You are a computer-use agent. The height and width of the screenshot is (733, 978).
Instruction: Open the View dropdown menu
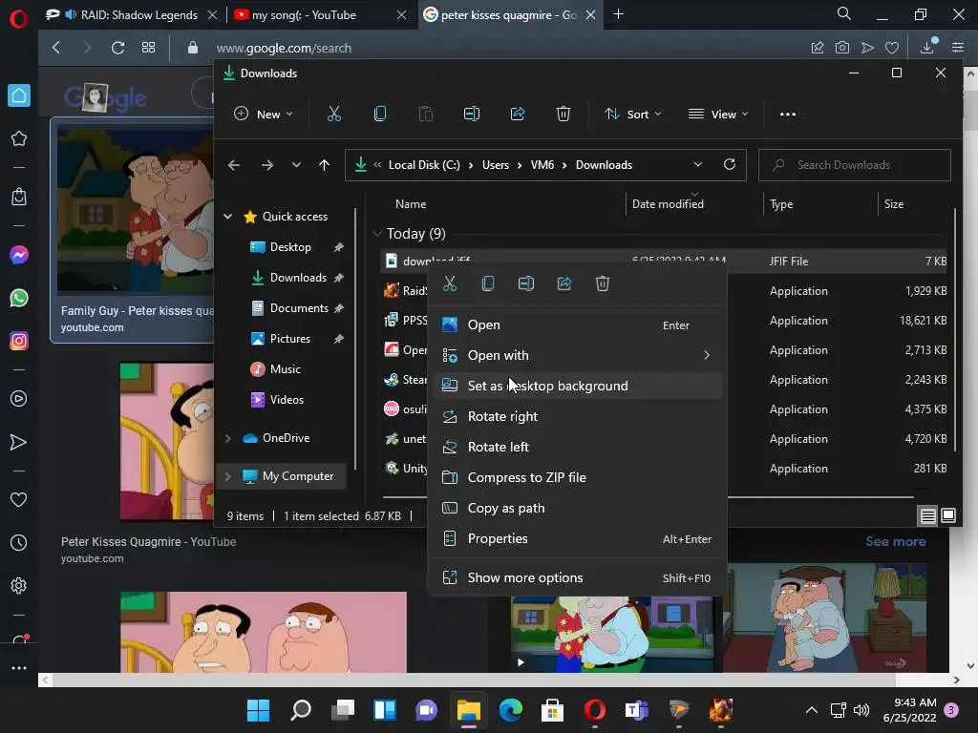pos(718,115)
